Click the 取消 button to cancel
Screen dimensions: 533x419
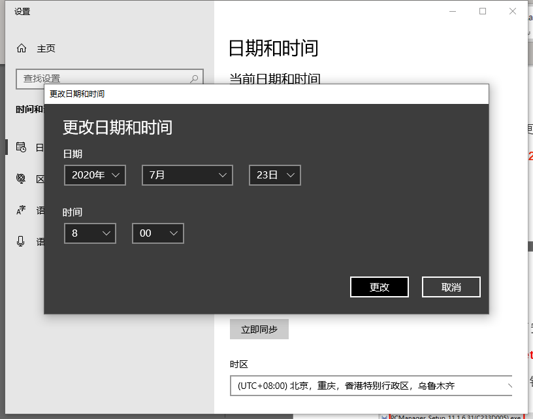click(x=451, y=286)
